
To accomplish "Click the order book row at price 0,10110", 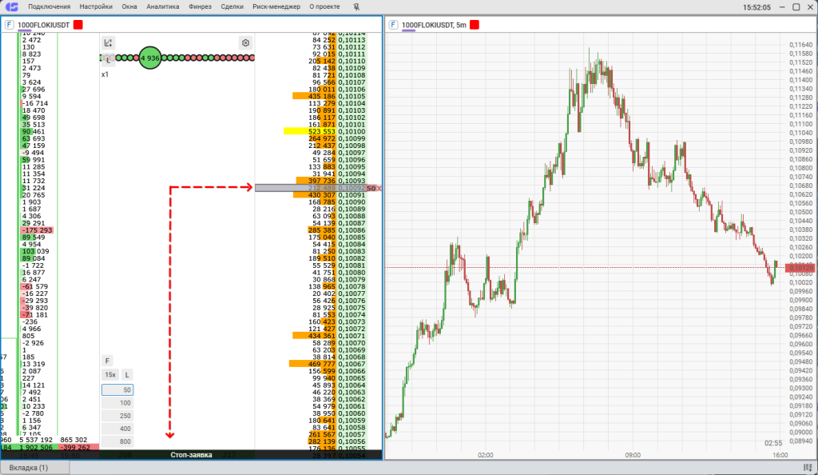I will click(311, 61).
